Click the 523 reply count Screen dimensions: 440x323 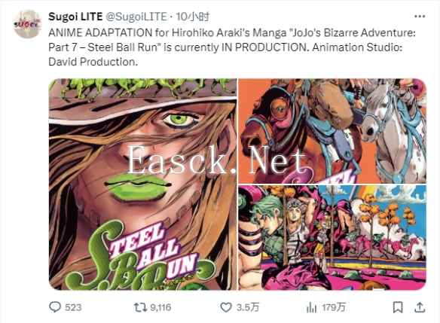point(73,308)
